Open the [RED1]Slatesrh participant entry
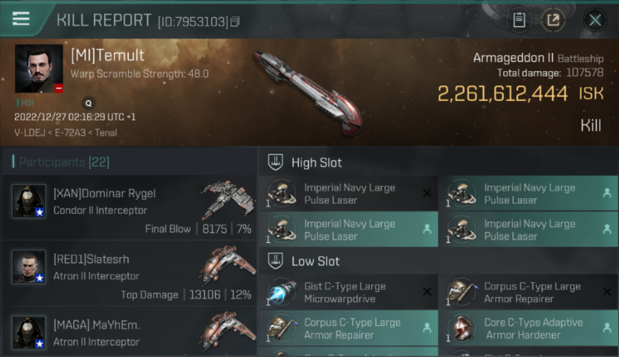Viewport: 619px width, 357px height. 129,273
